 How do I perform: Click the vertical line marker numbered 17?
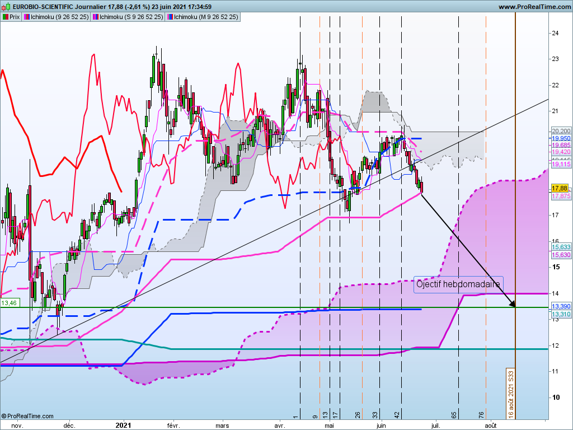click(x=336, y=415)
